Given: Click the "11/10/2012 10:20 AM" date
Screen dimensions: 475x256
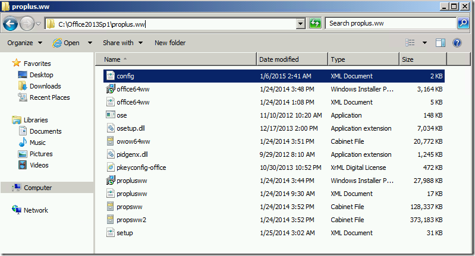Looking at the screenshot, I should click(291, 115).
